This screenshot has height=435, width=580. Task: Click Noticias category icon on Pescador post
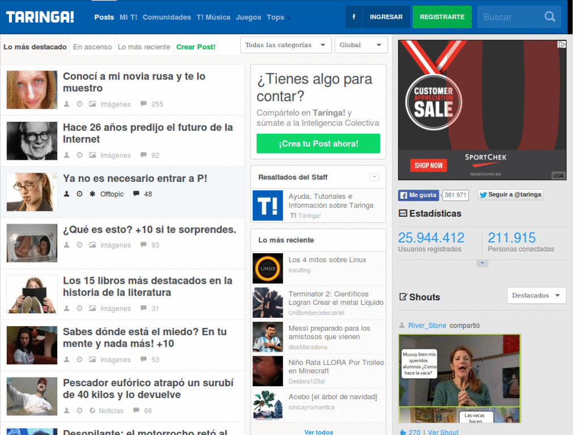92,411
